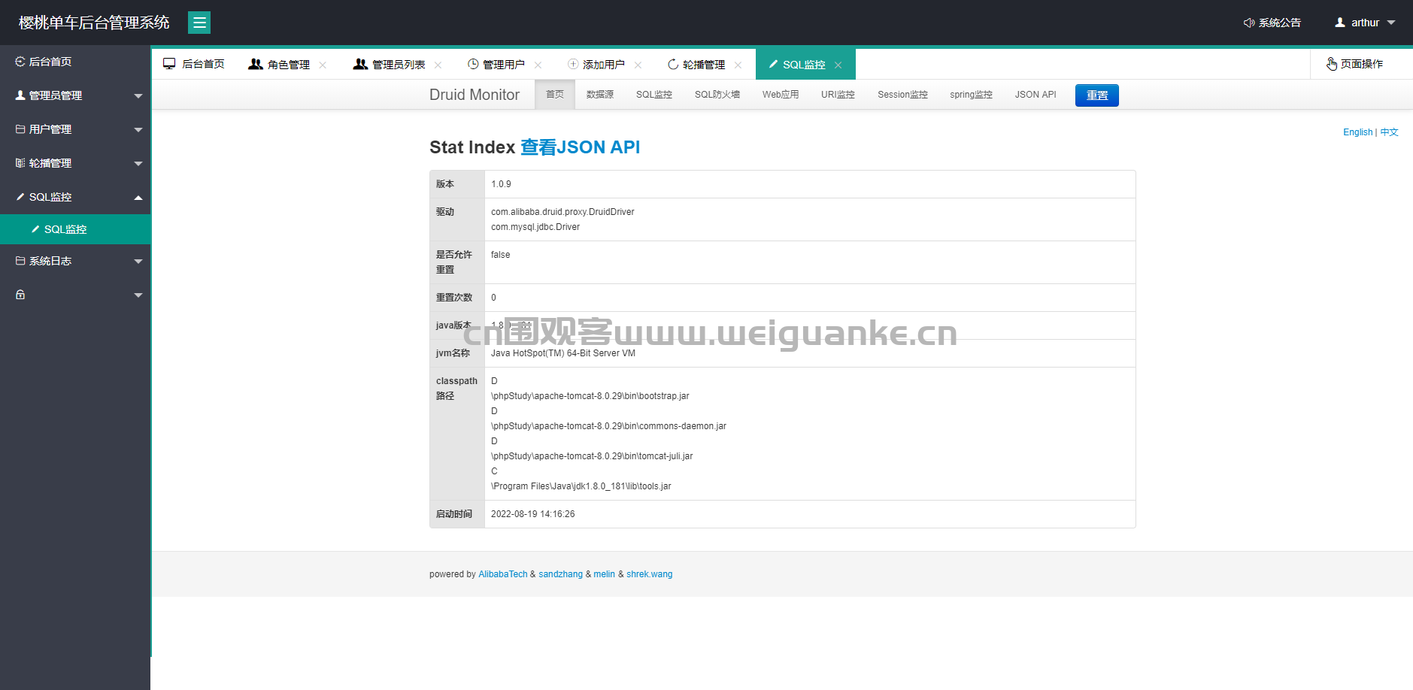This screenshot has height=690, width=1413.
Task: Open Druid spring监控 nav item
Action: (x=971, y=95)
